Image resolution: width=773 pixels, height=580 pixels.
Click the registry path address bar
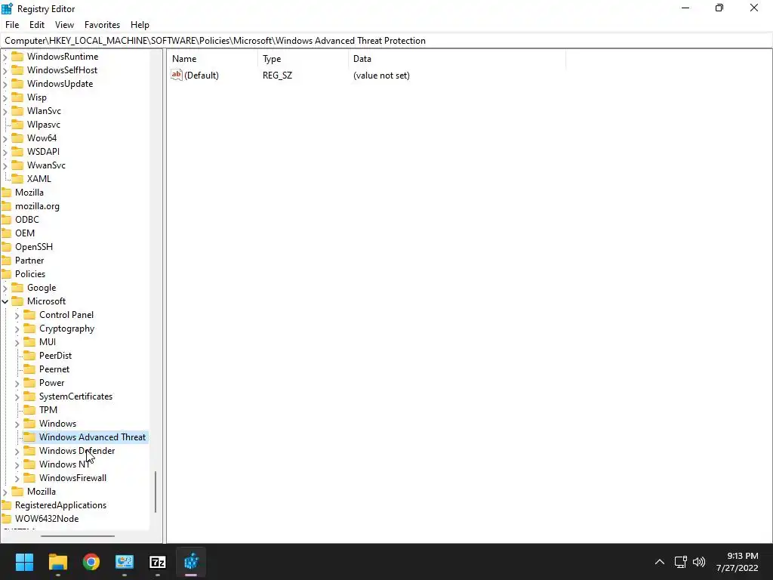tap(386, 41)
